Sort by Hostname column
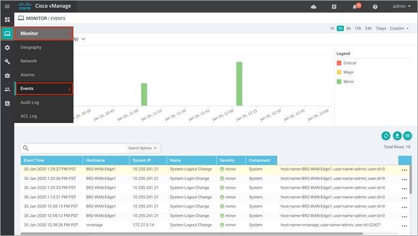This screenshot has width=418, height=236. (x=106, y=161)
